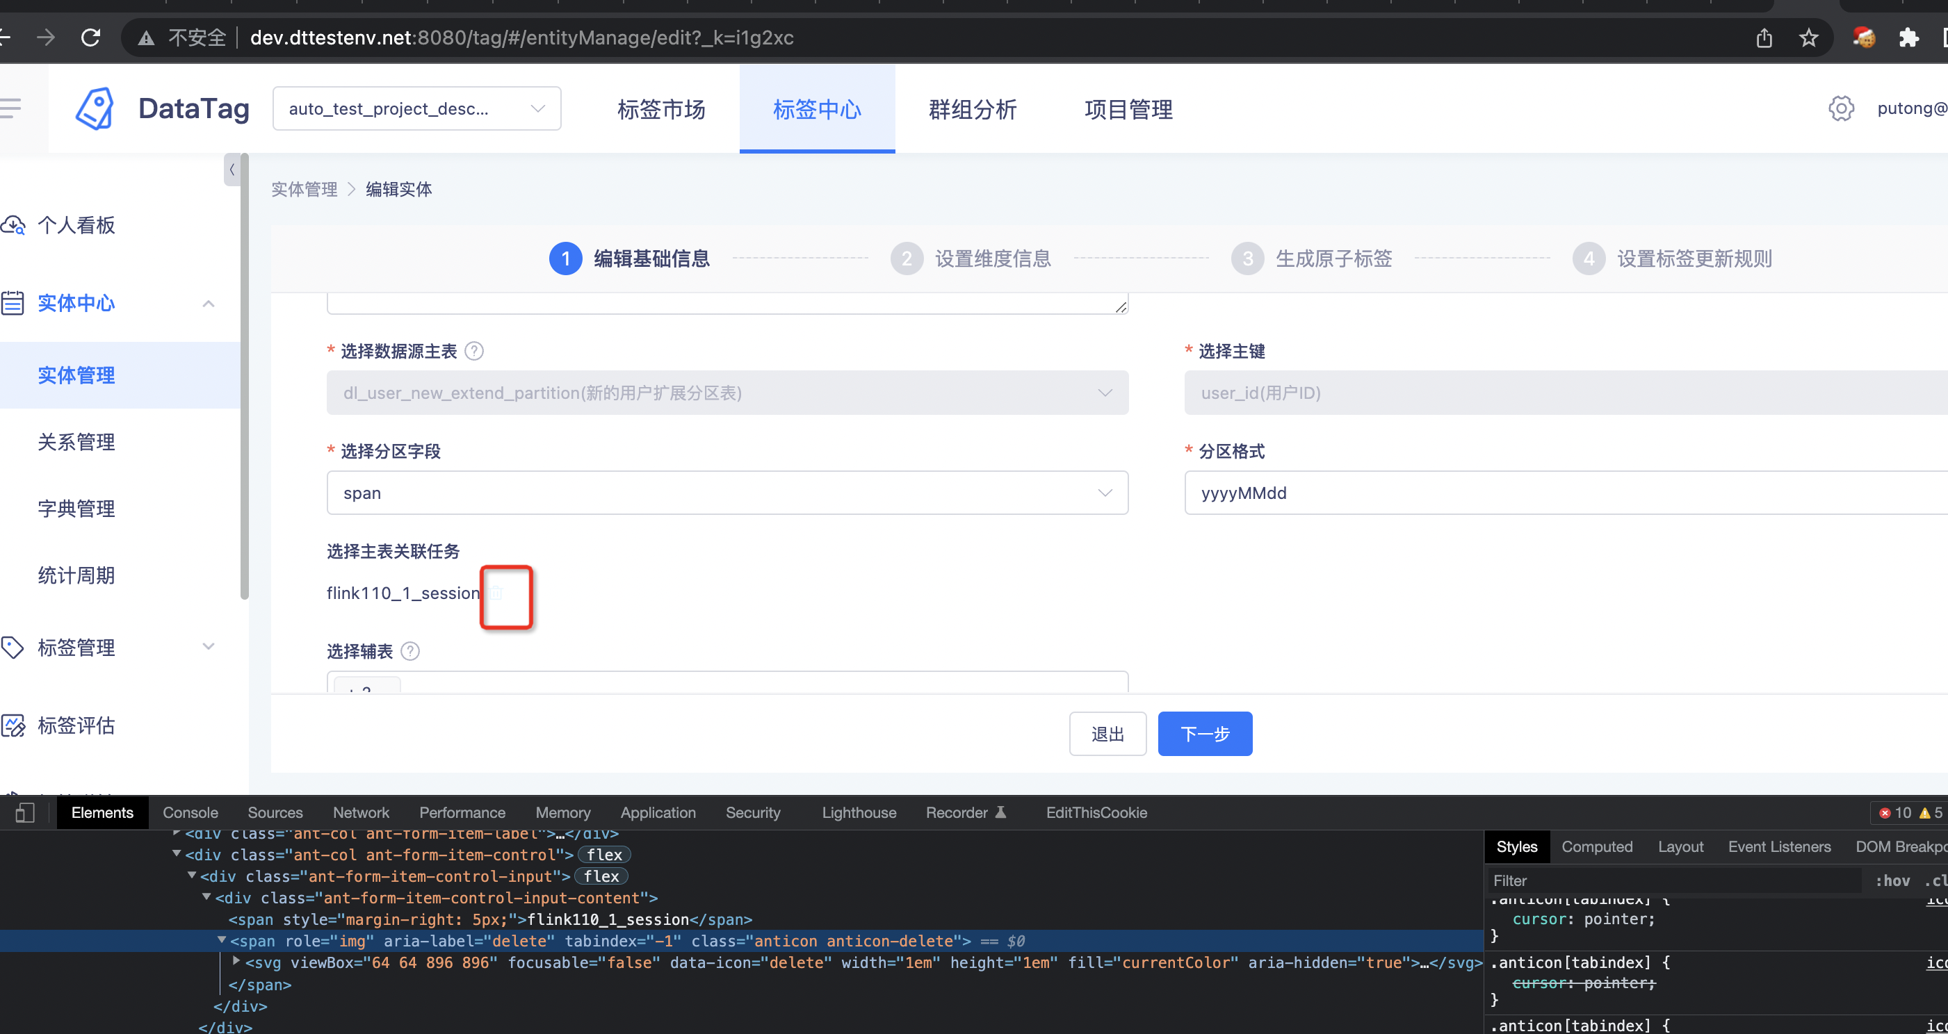This screenshot has width=1948, height=1034.
Task: Select the 个人看板 sidebar icon
Action: (14, 224)
